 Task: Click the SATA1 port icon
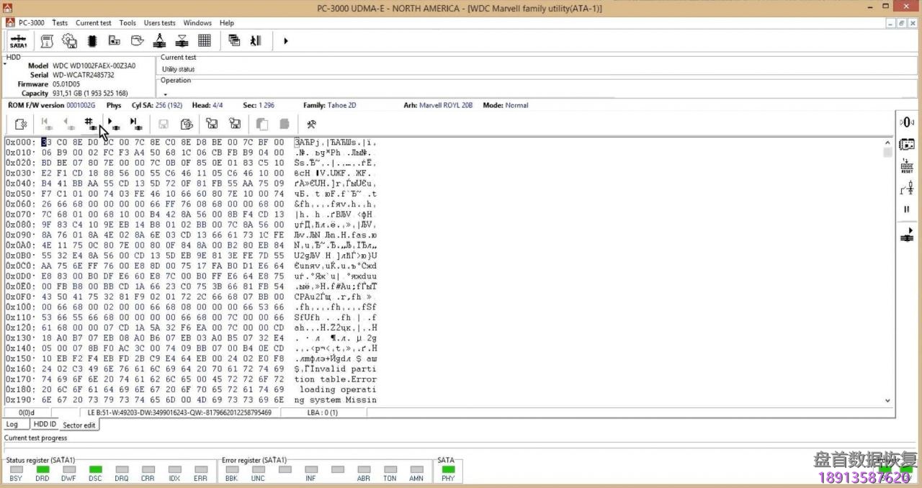click(18, 41)
